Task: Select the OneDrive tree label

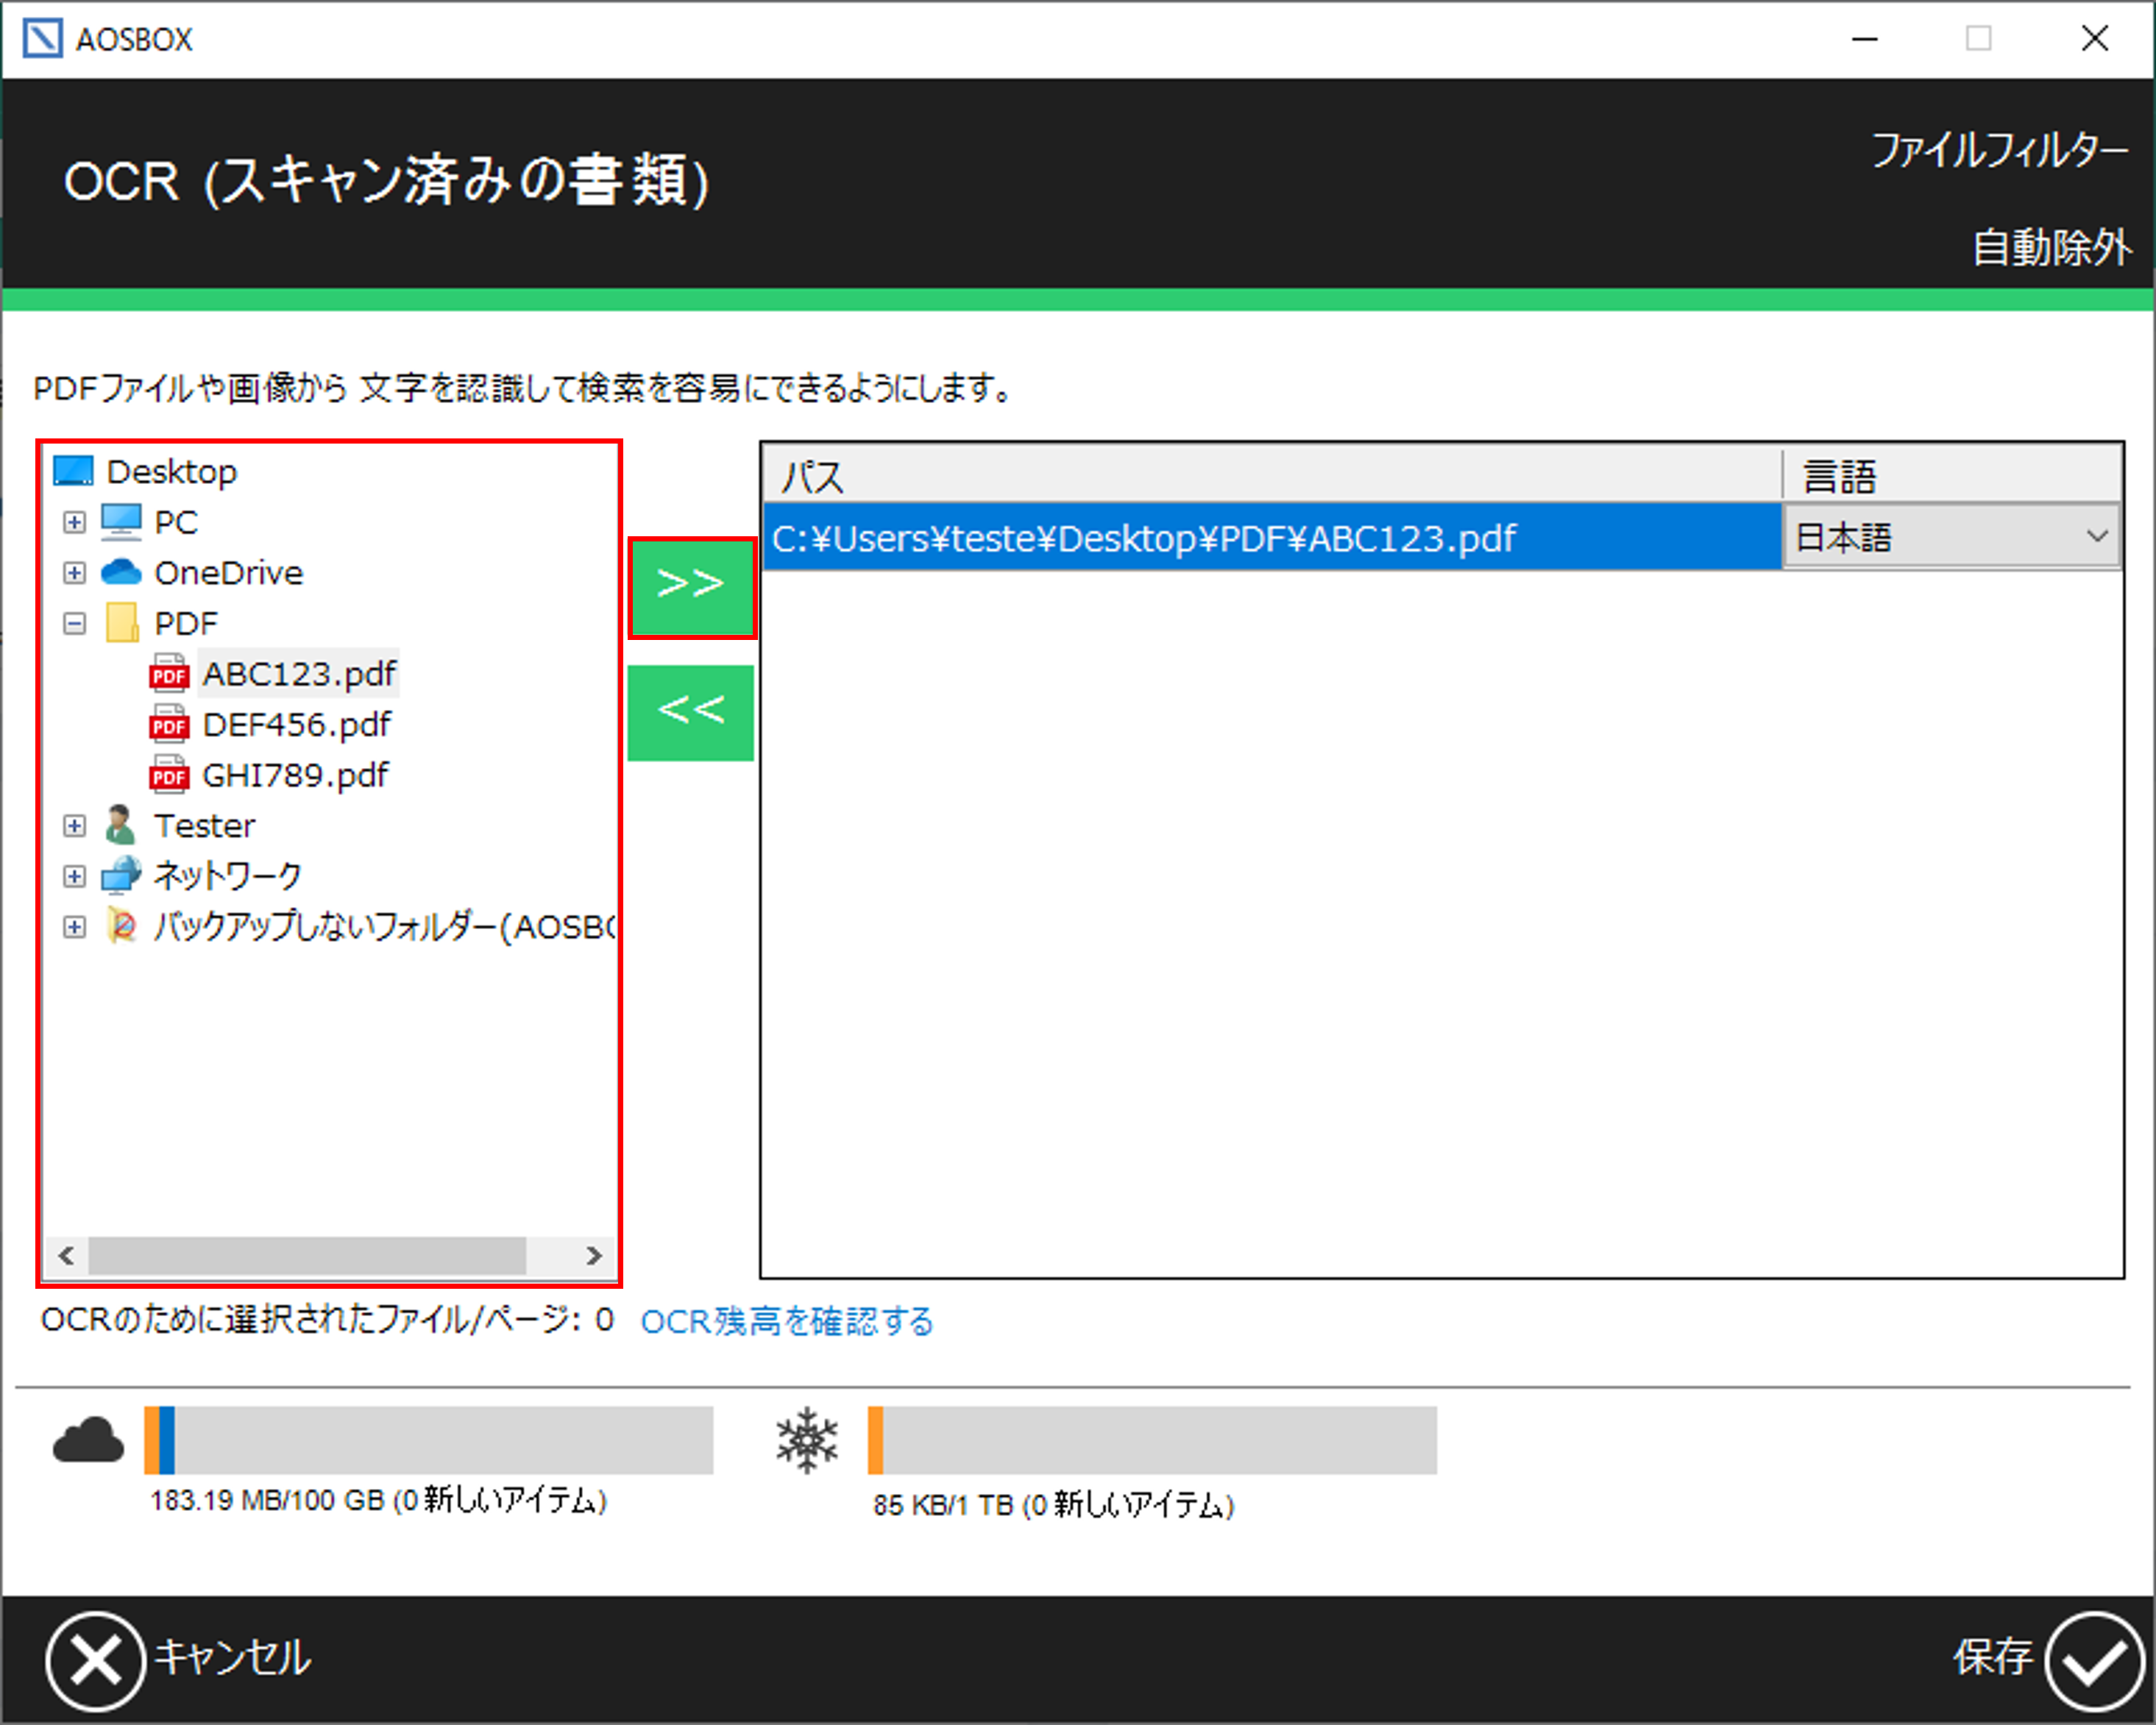Action: pyautogui.click(x=229, y=572)
